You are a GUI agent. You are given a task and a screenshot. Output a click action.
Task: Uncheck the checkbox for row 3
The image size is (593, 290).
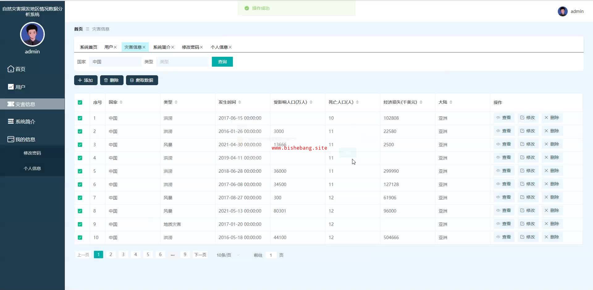point(80,145)
